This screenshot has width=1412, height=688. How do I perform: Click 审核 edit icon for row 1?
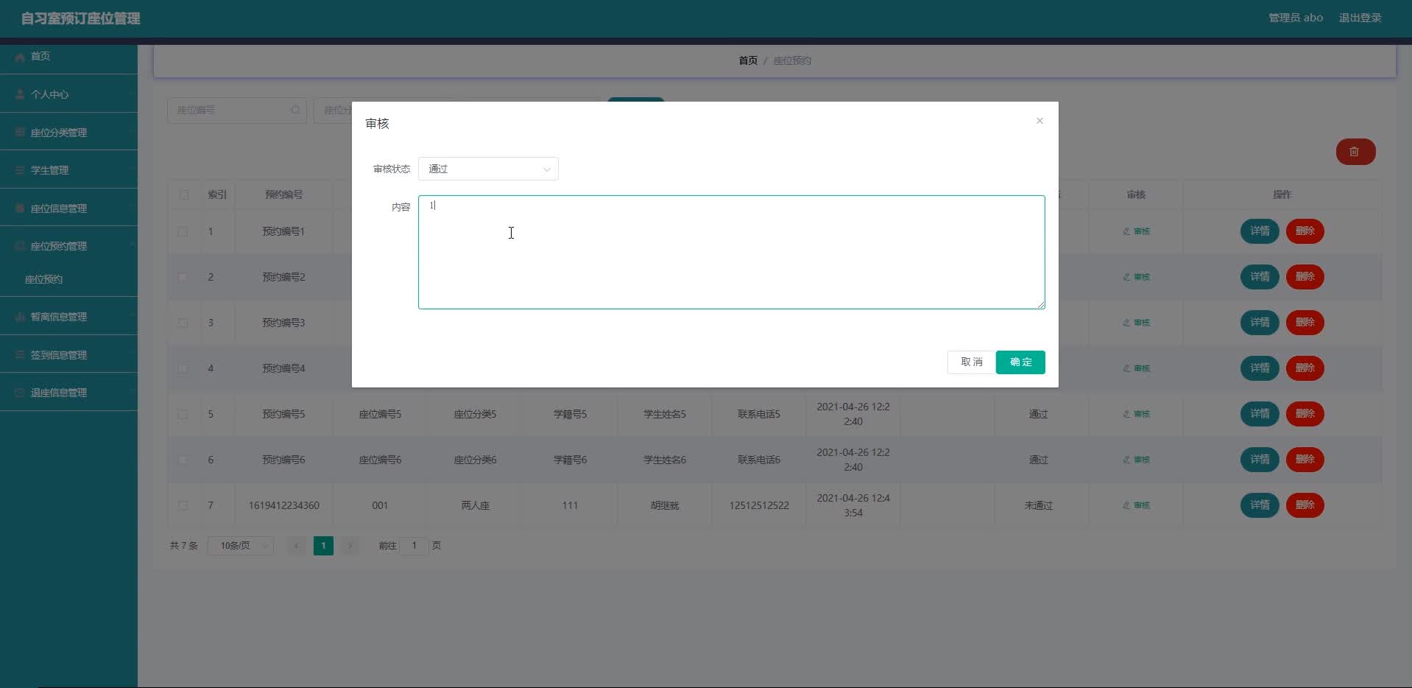(1136, 231)
